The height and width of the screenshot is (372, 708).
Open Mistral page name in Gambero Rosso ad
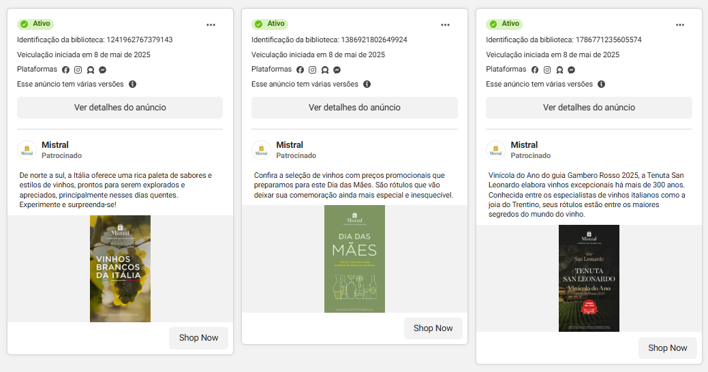(x=524, y=145)
